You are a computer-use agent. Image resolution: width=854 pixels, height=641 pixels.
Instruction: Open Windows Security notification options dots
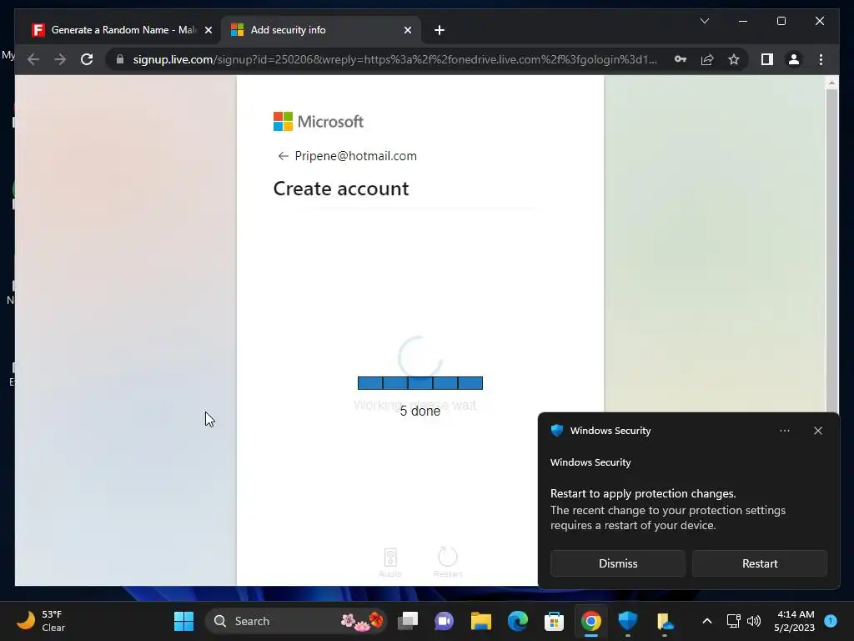784,431
